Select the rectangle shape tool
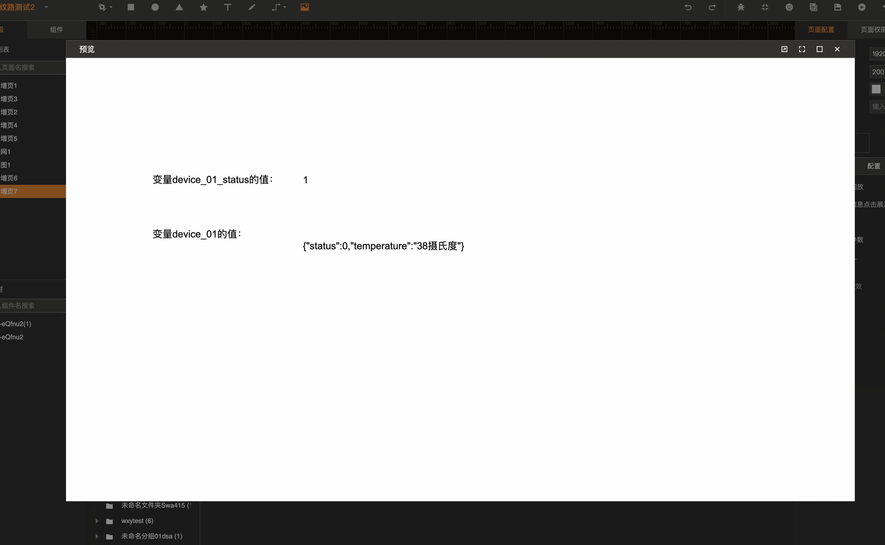 coord(131,7)
